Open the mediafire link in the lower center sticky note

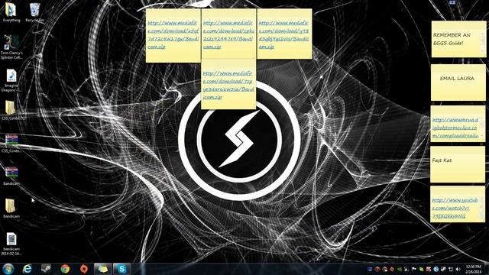point(228,85)
